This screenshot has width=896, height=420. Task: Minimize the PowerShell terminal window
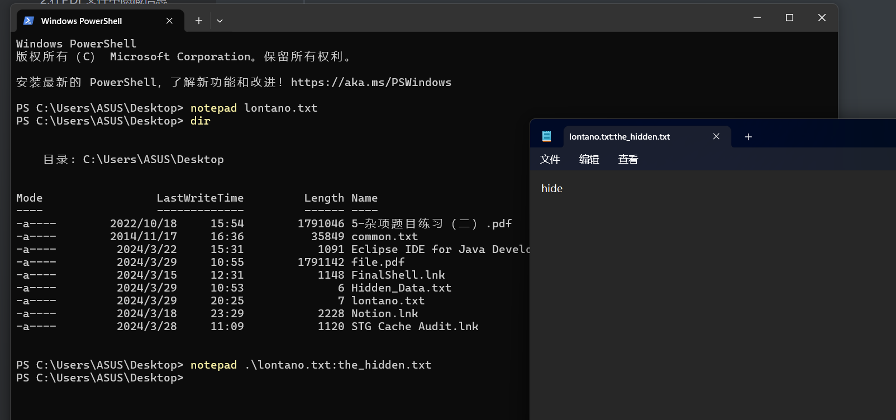(x=757, y=18)
